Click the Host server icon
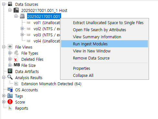158x119 pixels. pyautogui.click(x=16, y=10)
